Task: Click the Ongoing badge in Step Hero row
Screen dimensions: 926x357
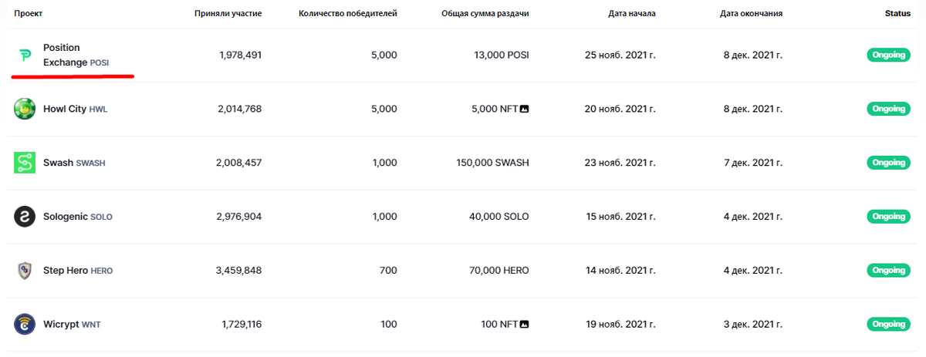Action: (888, 271)
